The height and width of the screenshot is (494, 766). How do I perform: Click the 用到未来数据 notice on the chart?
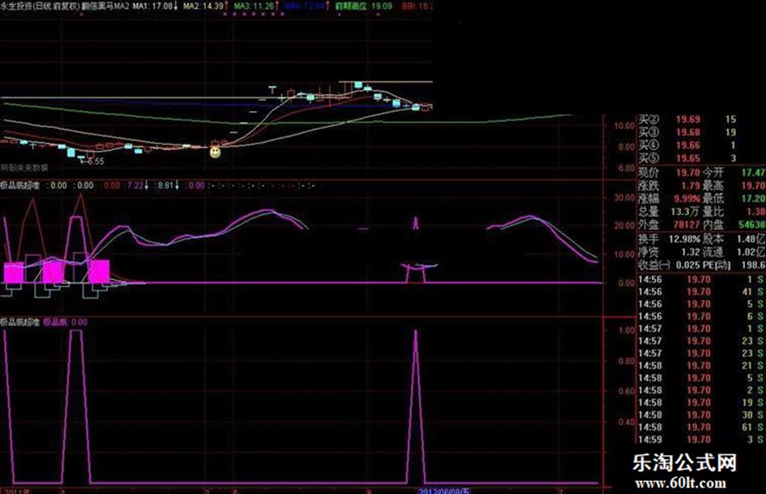(24, 168)
